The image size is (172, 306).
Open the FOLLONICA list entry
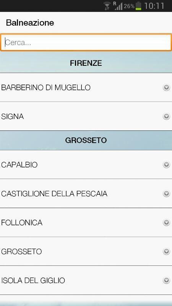[86, 223]
